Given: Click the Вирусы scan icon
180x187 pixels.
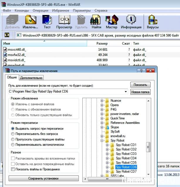Looking at the screenshot, I should 153,20.
